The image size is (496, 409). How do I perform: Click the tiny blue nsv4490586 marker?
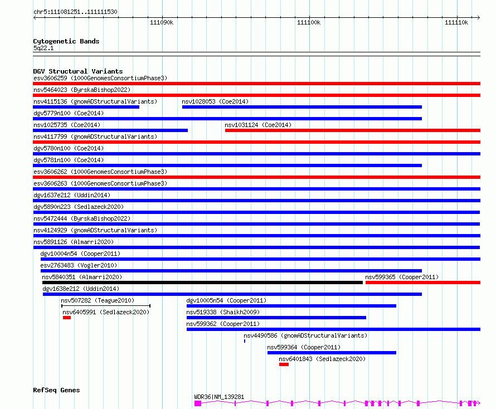(x=245, y=341)
